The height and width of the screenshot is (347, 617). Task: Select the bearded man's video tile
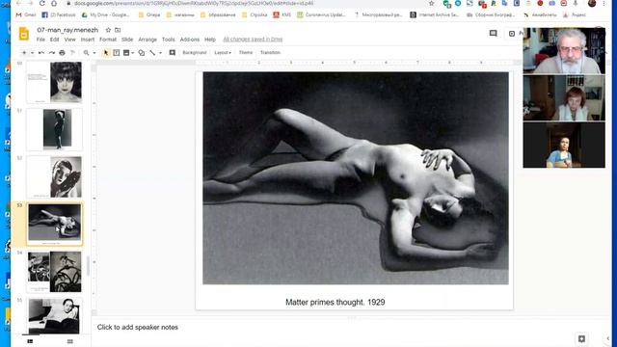(564, 51)
